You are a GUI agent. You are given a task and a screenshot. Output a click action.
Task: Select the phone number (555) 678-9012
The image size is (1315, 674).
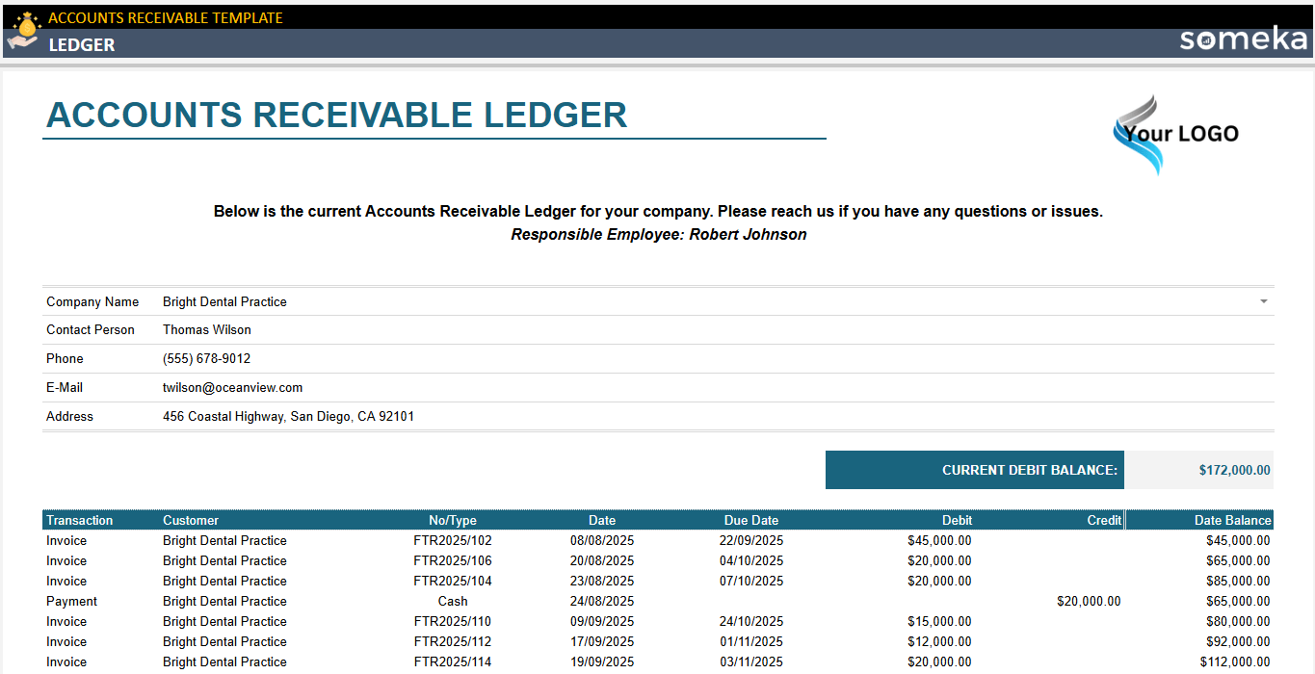(204, 358)
